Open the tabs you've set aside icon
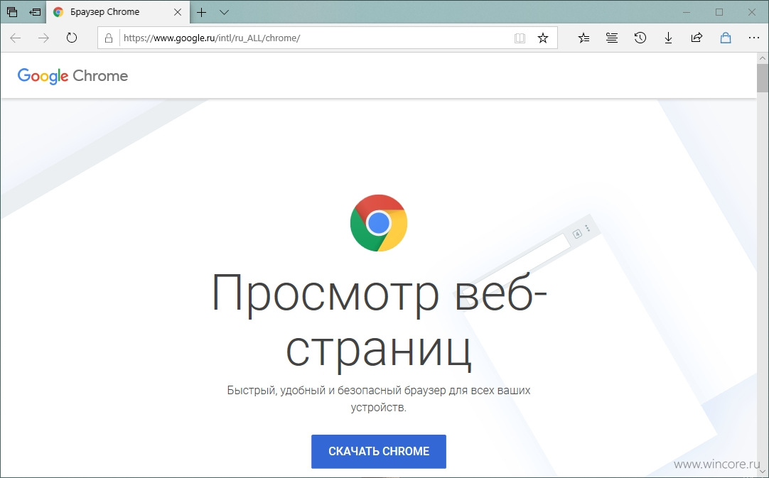The height and width of the screenshot is (478, 769). [x=12, y=12]
